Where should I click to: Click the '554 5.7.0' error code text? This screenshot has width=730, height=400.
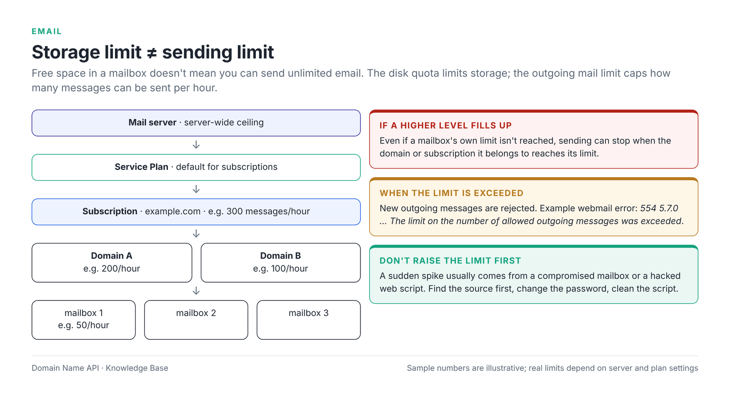(x=659, y=208)
